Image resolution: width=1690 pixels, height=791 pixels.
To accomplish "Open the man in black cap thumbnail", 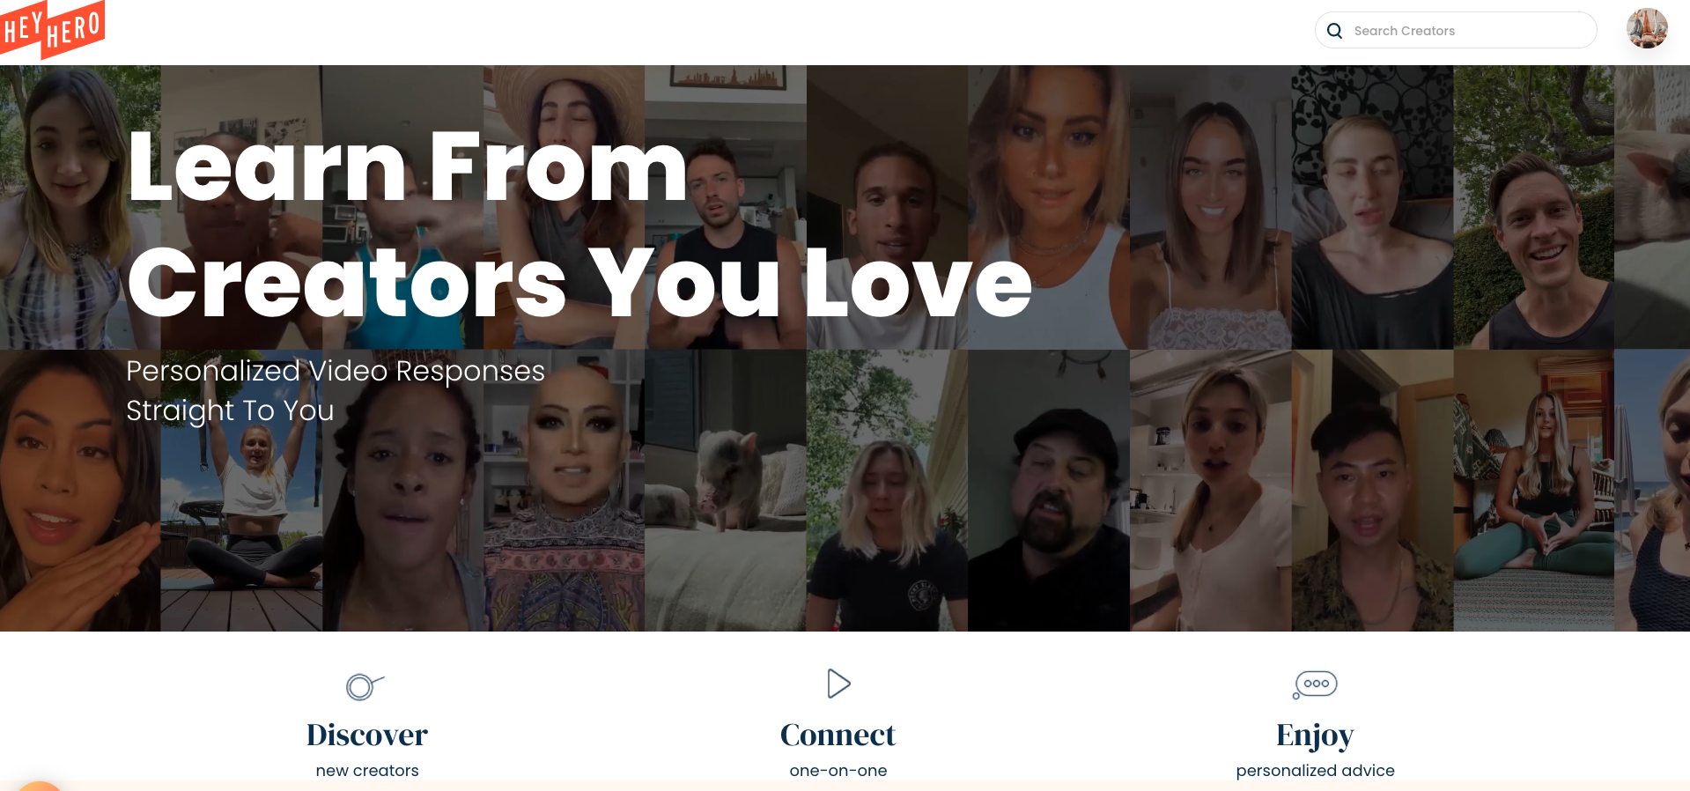I will (x=1048, y=491).
